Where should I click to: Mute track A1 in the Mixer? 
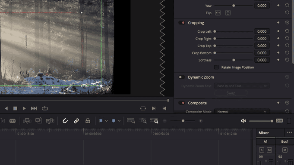click(269, 150)
